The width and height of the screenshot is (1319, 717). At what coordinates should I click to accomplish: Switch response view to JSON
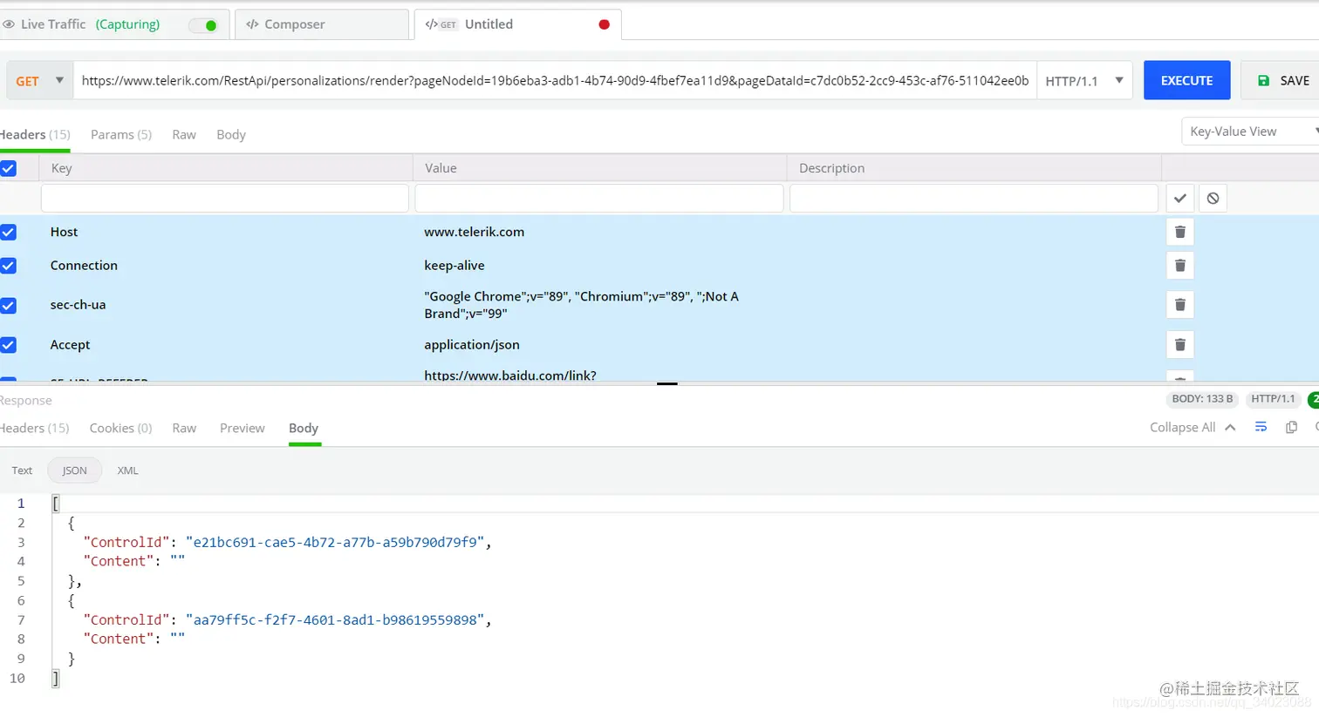74,470
